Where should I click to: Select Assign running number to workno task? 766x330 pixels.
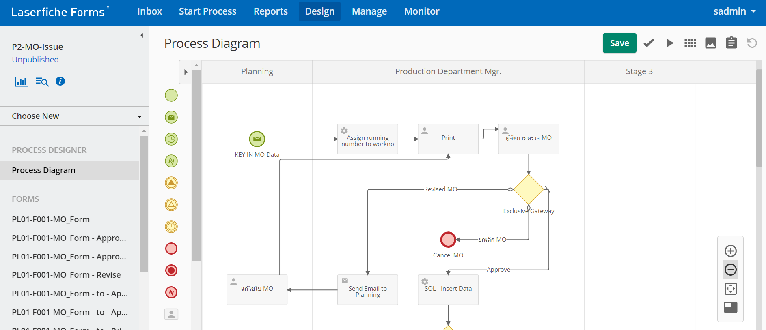coord(368,139)
